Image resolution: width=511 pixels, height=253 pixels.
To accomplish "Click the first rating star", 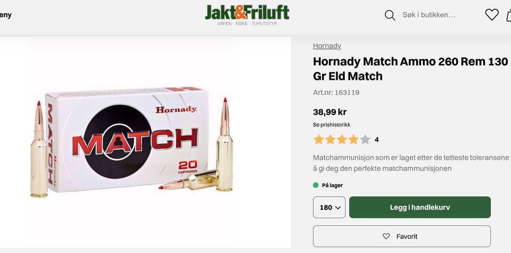I will (x=318, y=140).
